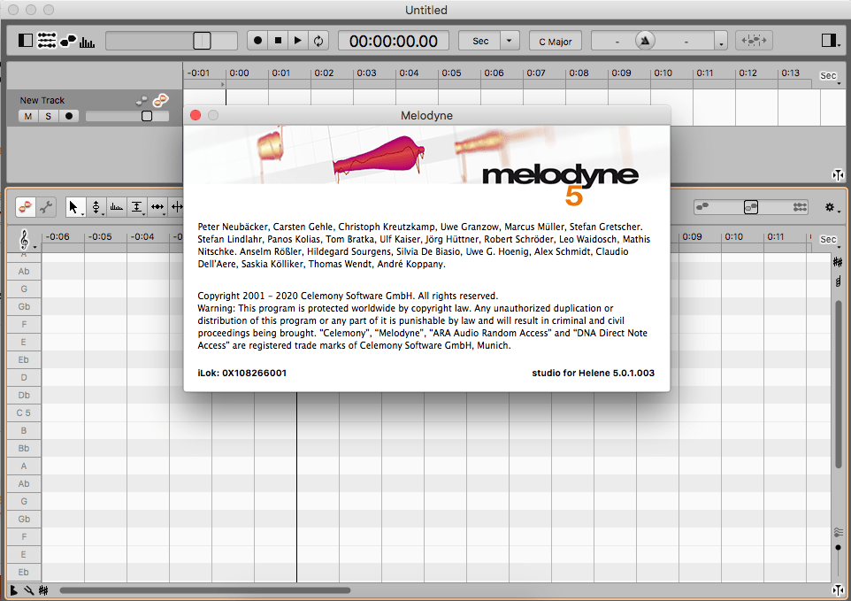This screenshot has height=601, width=851.
Task: Show the track list mixer icon
Action: (x=47, y=40)
